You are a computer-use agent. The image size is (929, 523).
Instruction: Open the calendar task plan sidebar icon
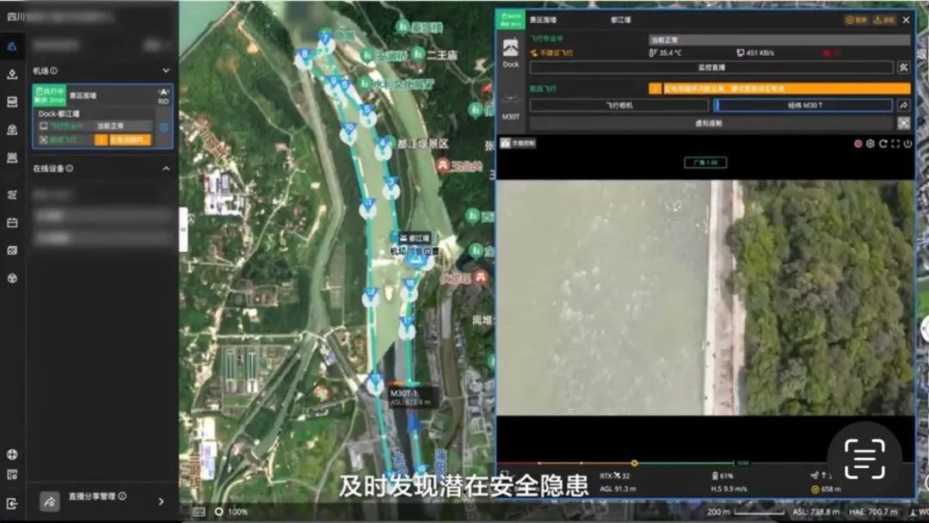point(12,223)
